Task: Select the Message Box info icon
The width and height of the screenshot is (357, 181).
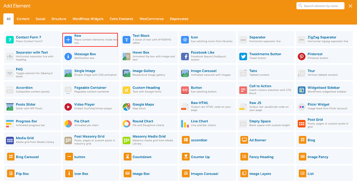Action: tap(68, 56)
